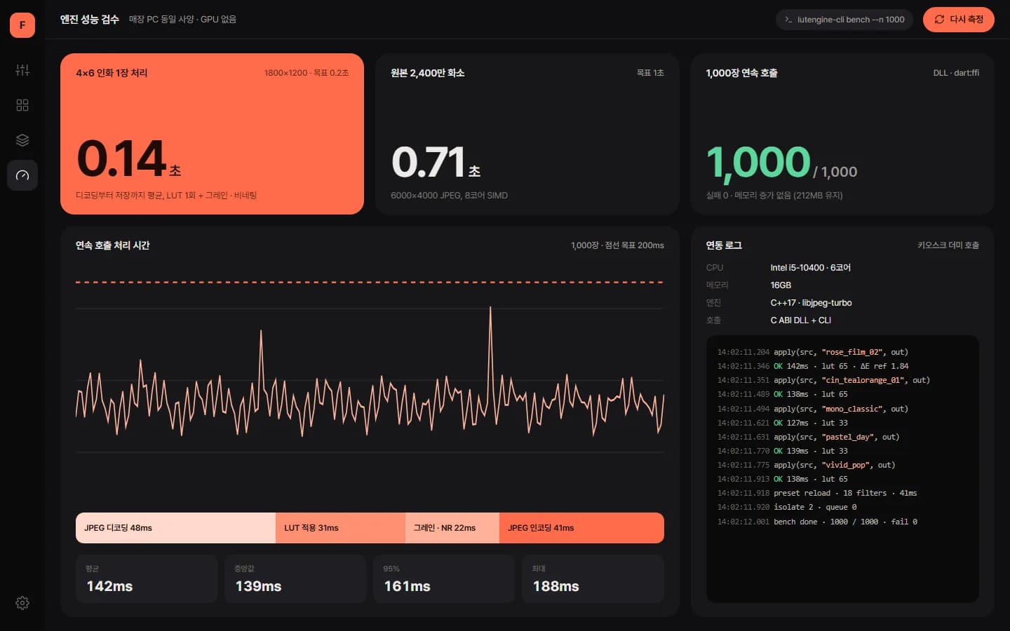The height and width of the screenshot is (631, 1010).
Task: Click the C ABI DLL + CLI value
Action: pyautogui.click(x=800, y=320)
